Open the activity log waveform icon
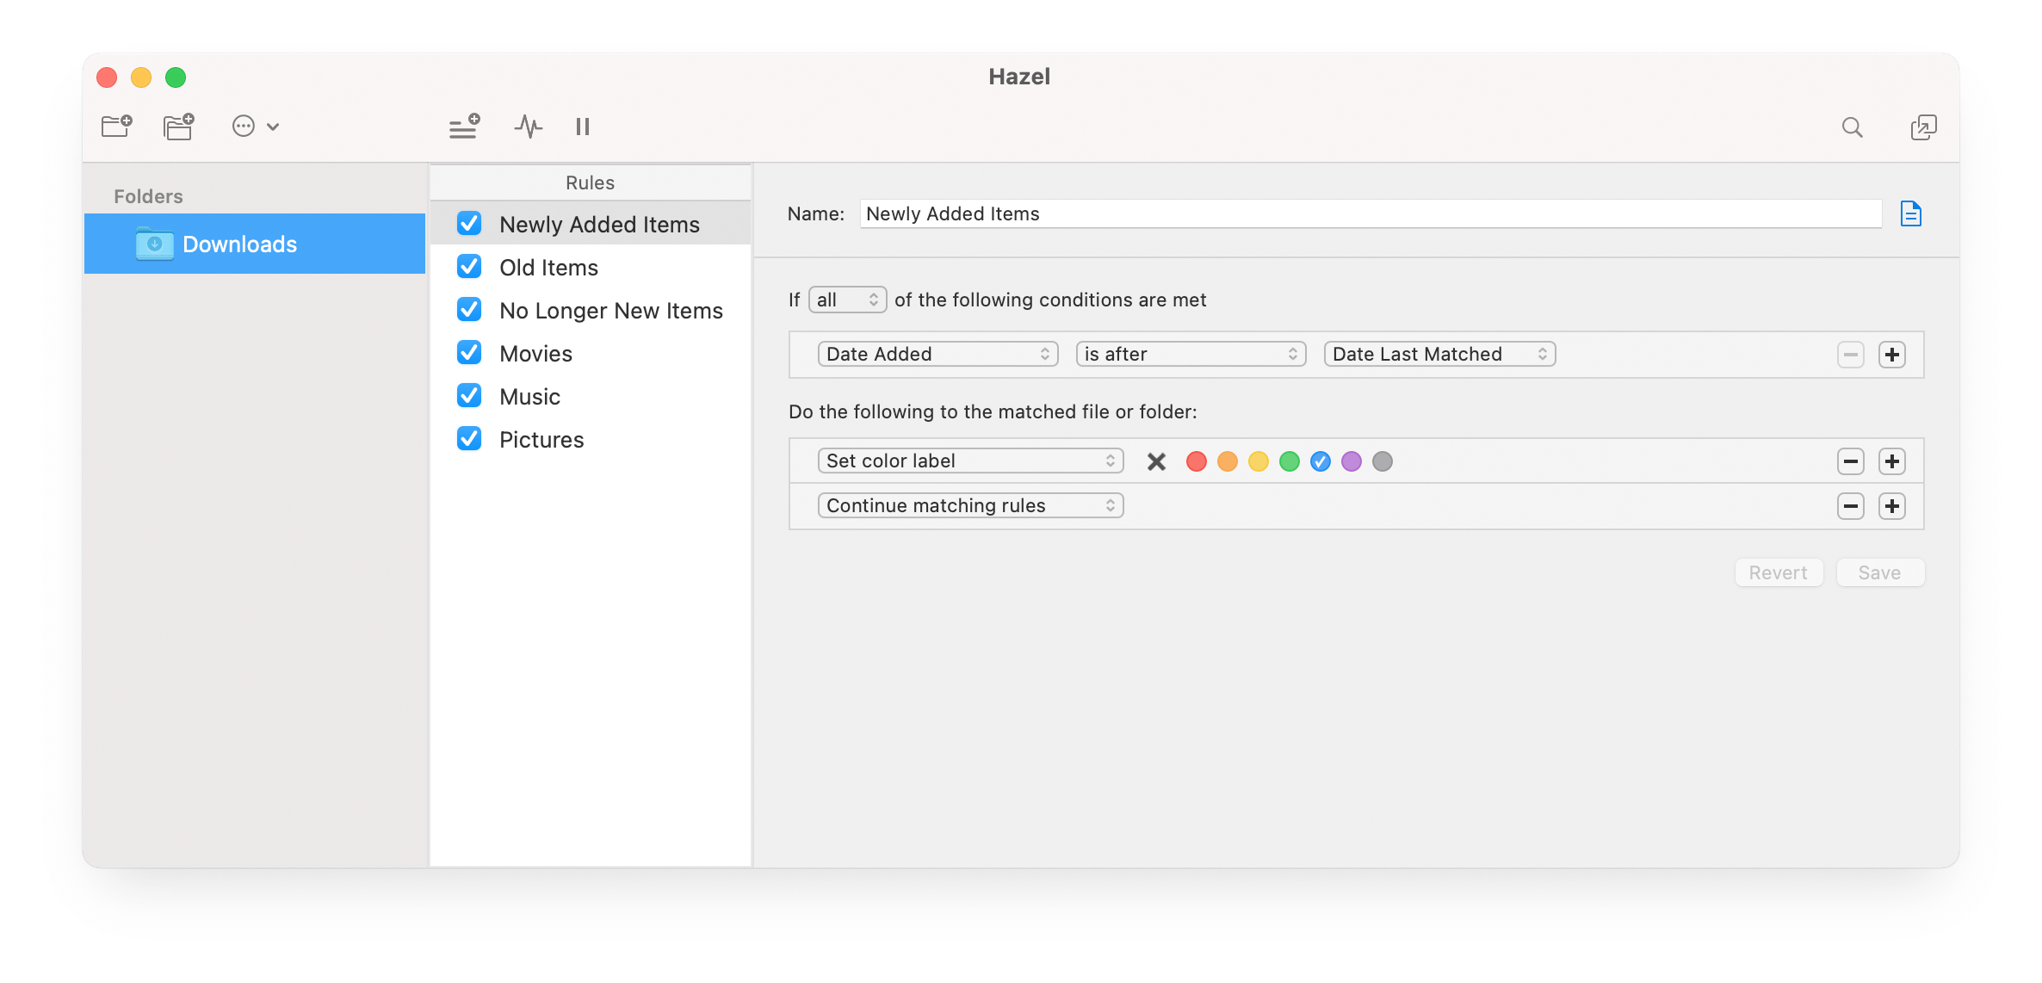This screenshot has width=2042, height=983. click(528, 127)
